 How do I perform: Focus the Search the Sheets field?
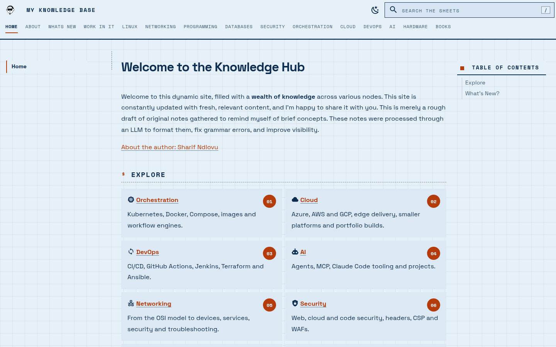[470, 10]
